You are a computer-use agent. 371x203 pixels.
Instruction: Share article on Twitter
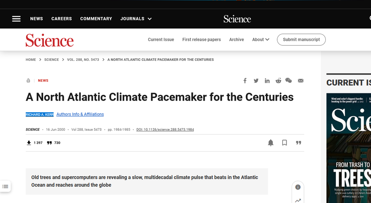pyautogui.click(x=256, y=81)
